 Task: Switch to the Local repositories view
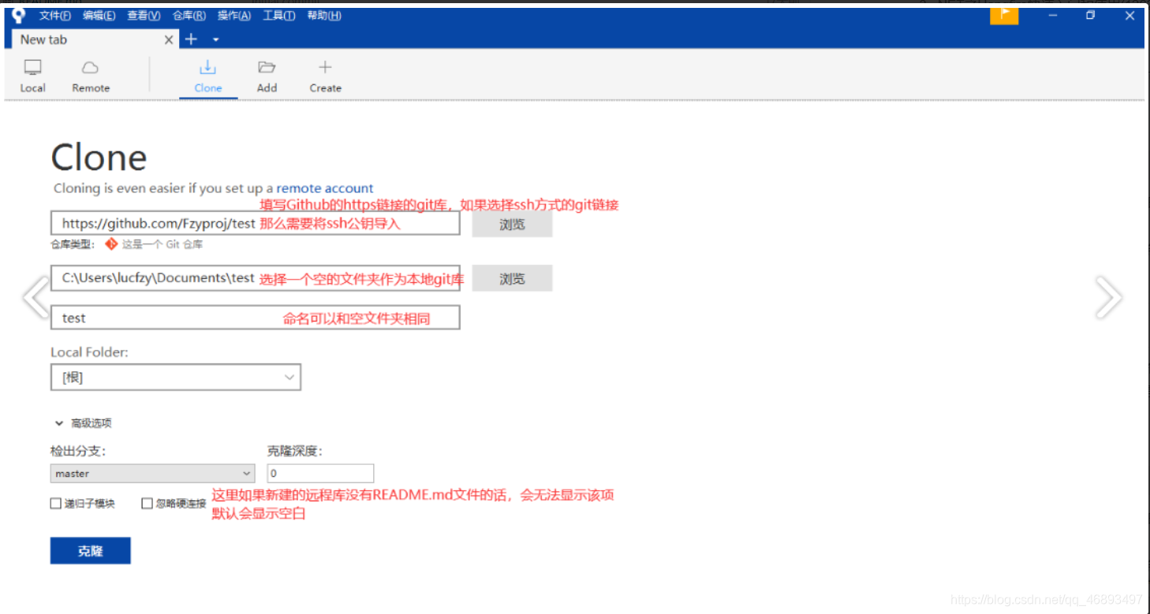(32, 75)
